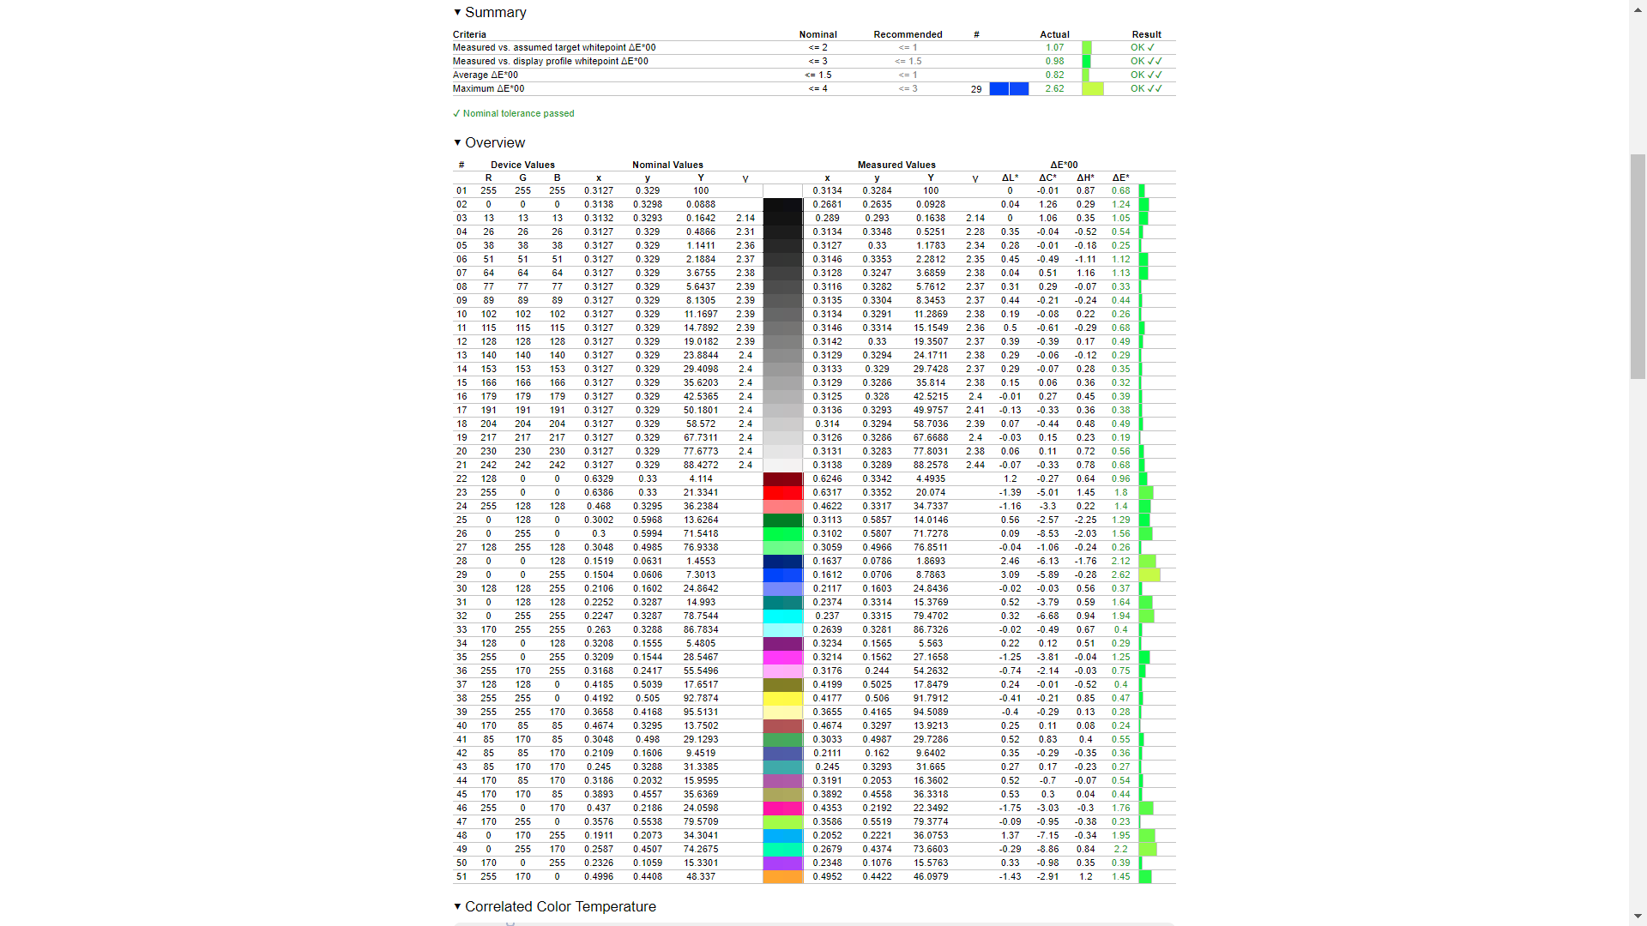Click the patch number 29 in Summary
This screenshot has width=1647, height=926.
(976, 89)
